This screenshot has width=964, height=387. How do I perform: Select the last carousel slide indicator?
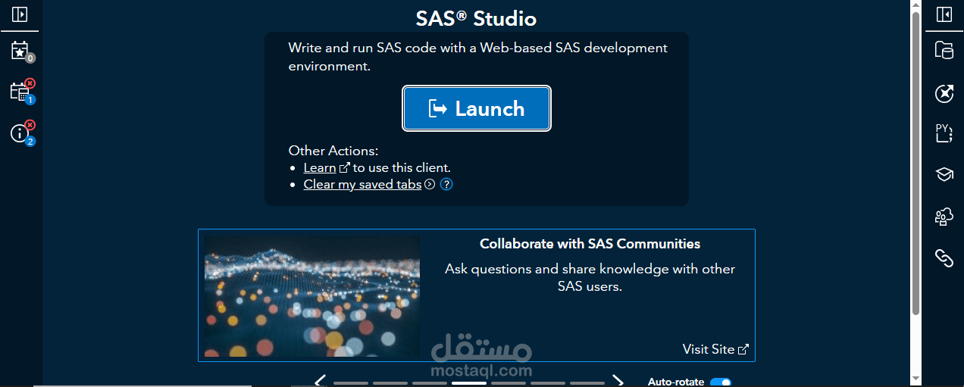point(587,383)
